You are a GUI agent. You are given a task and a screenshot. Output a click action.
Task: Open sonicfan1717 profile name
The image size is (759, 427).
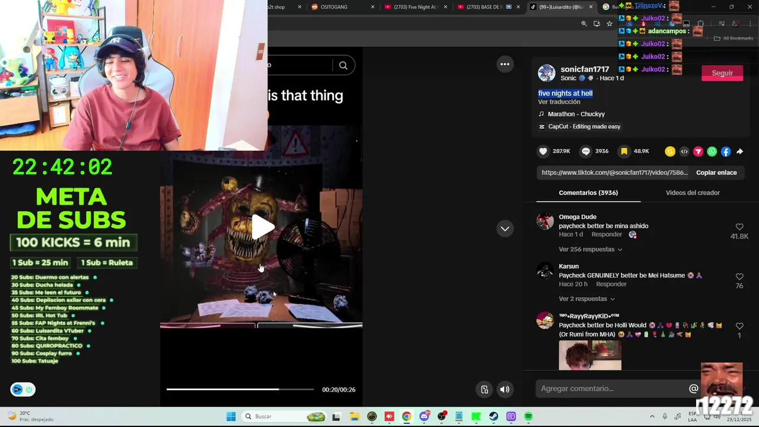click(585, 69)
